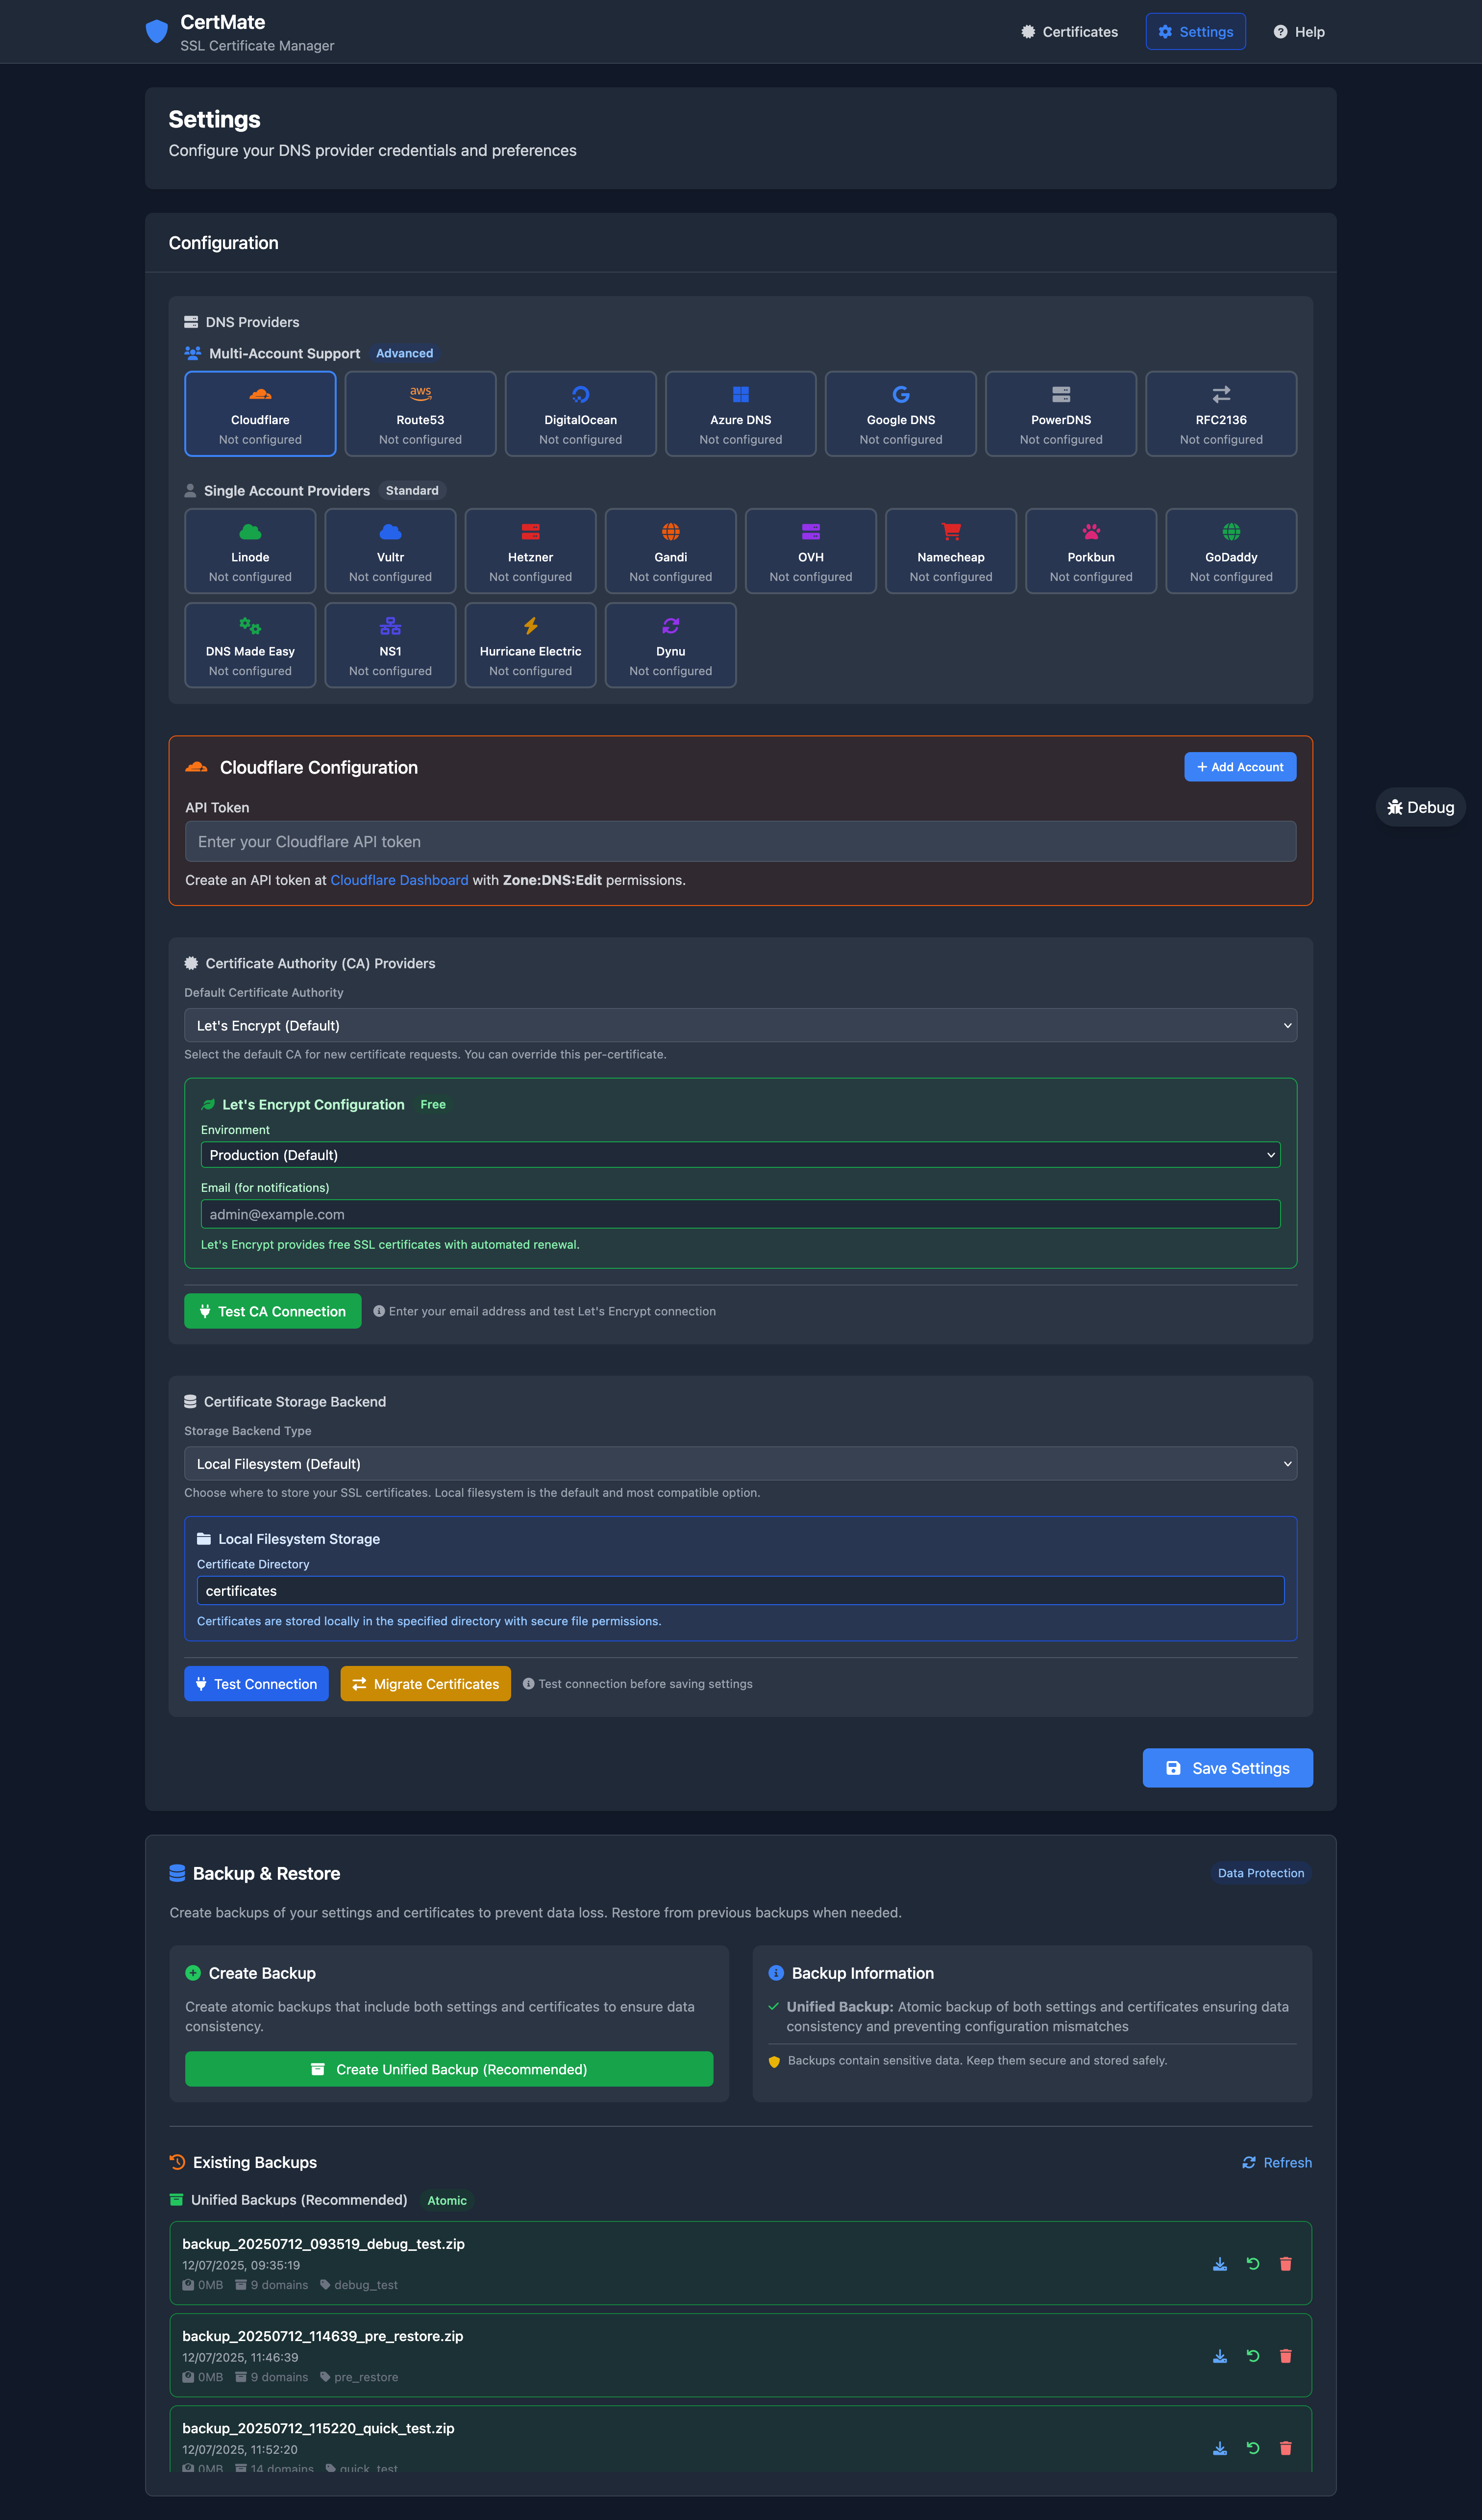Open the Cloudflare Dashboard link

(399, 880)
